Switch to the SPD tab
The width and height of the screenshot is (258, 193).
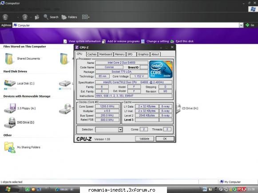pyautogui.click(x=131, y=54)
